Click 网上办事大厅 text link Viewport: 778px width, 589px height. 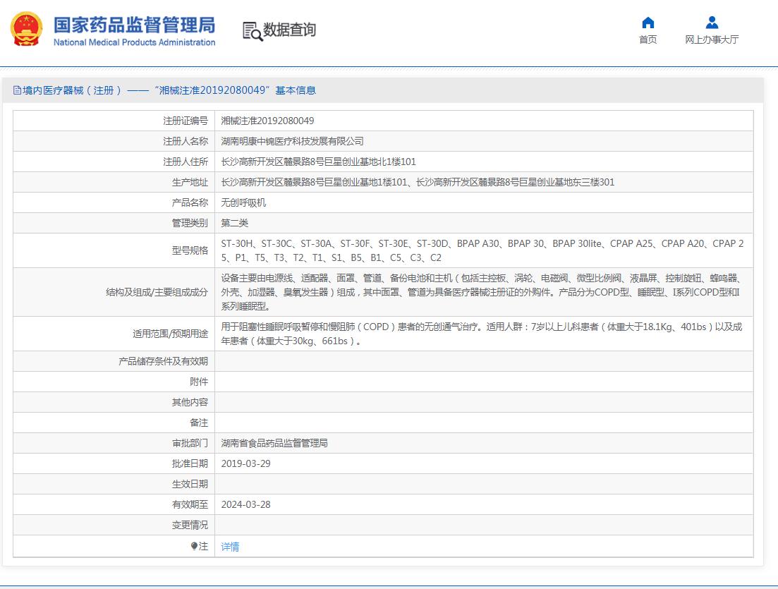(x=712, y=40)
